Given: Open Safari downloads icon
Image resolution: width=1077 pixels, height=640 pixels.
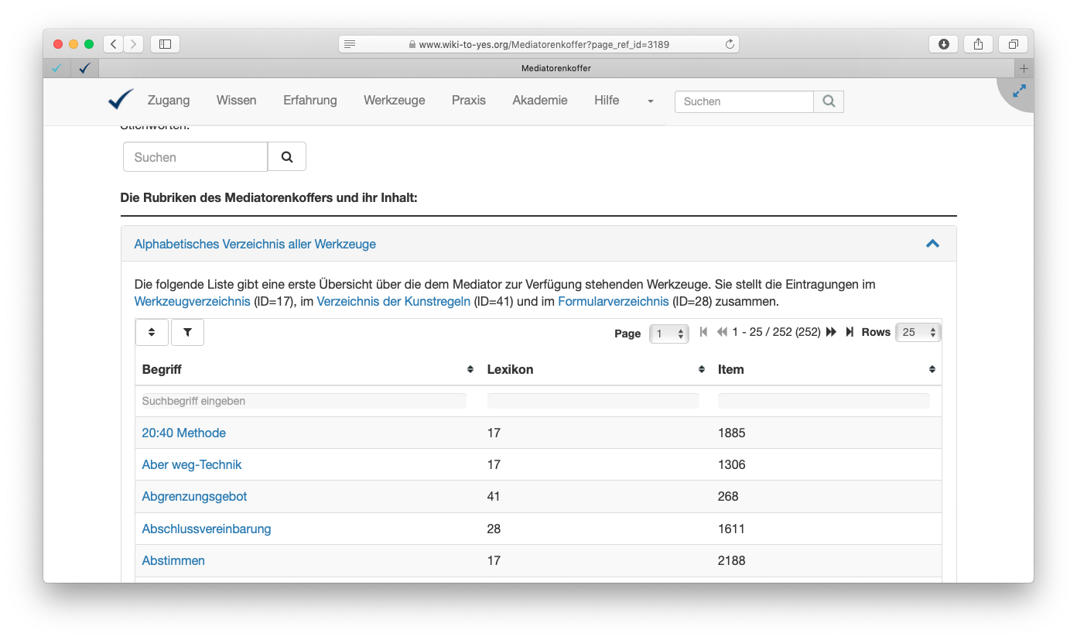Looking at the screenshot, I should pyautogui.click(x=943, y=44).
